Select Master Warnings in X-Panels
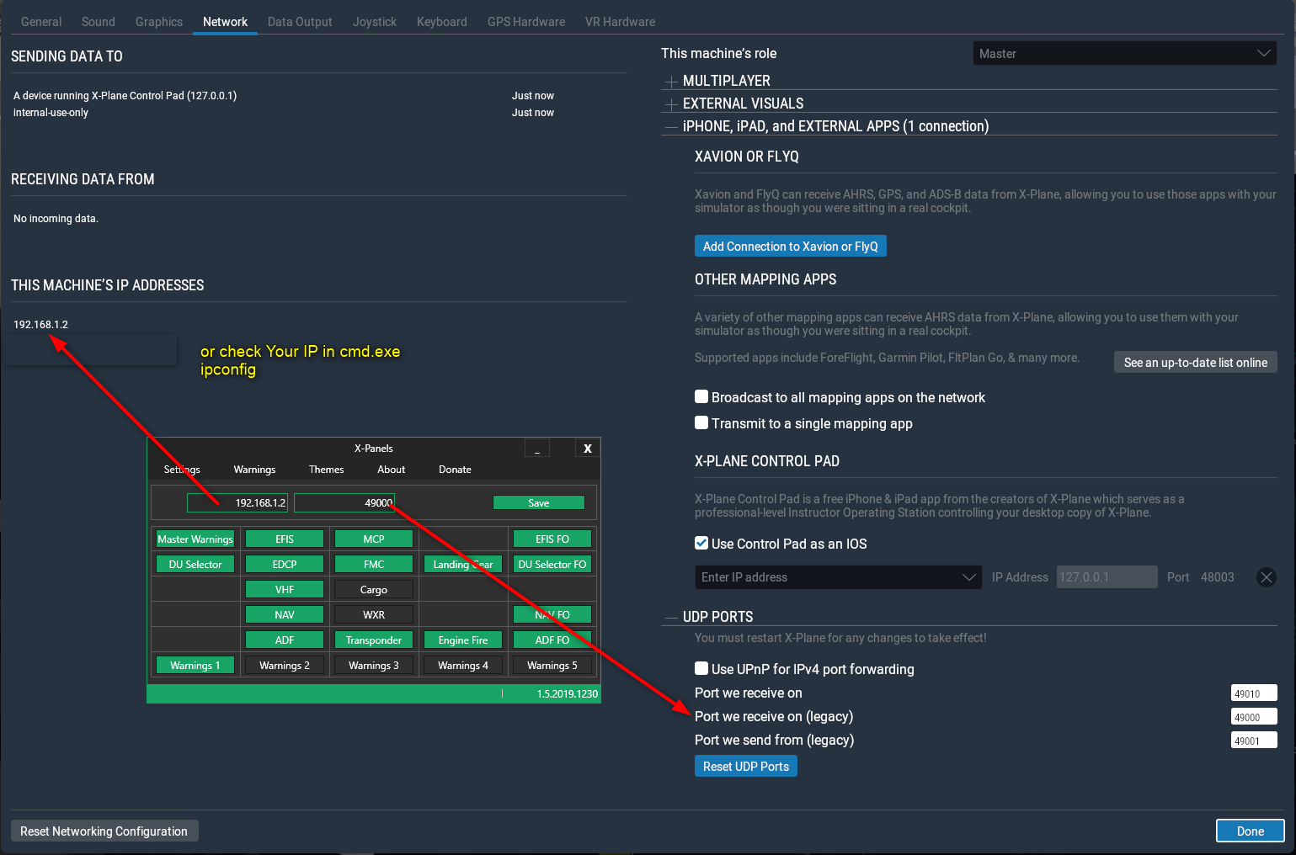The image size is (1296, 855). click(x=195, y=539)
